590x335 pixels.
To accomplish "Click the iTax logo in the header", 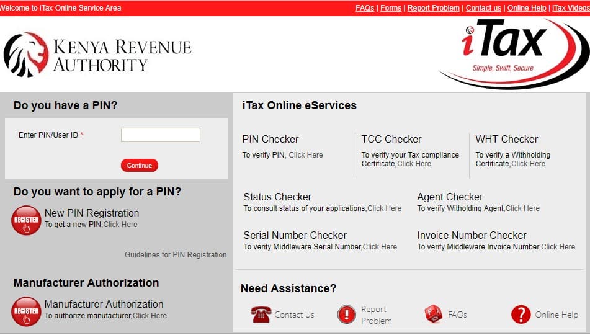I will click(514, 53).
